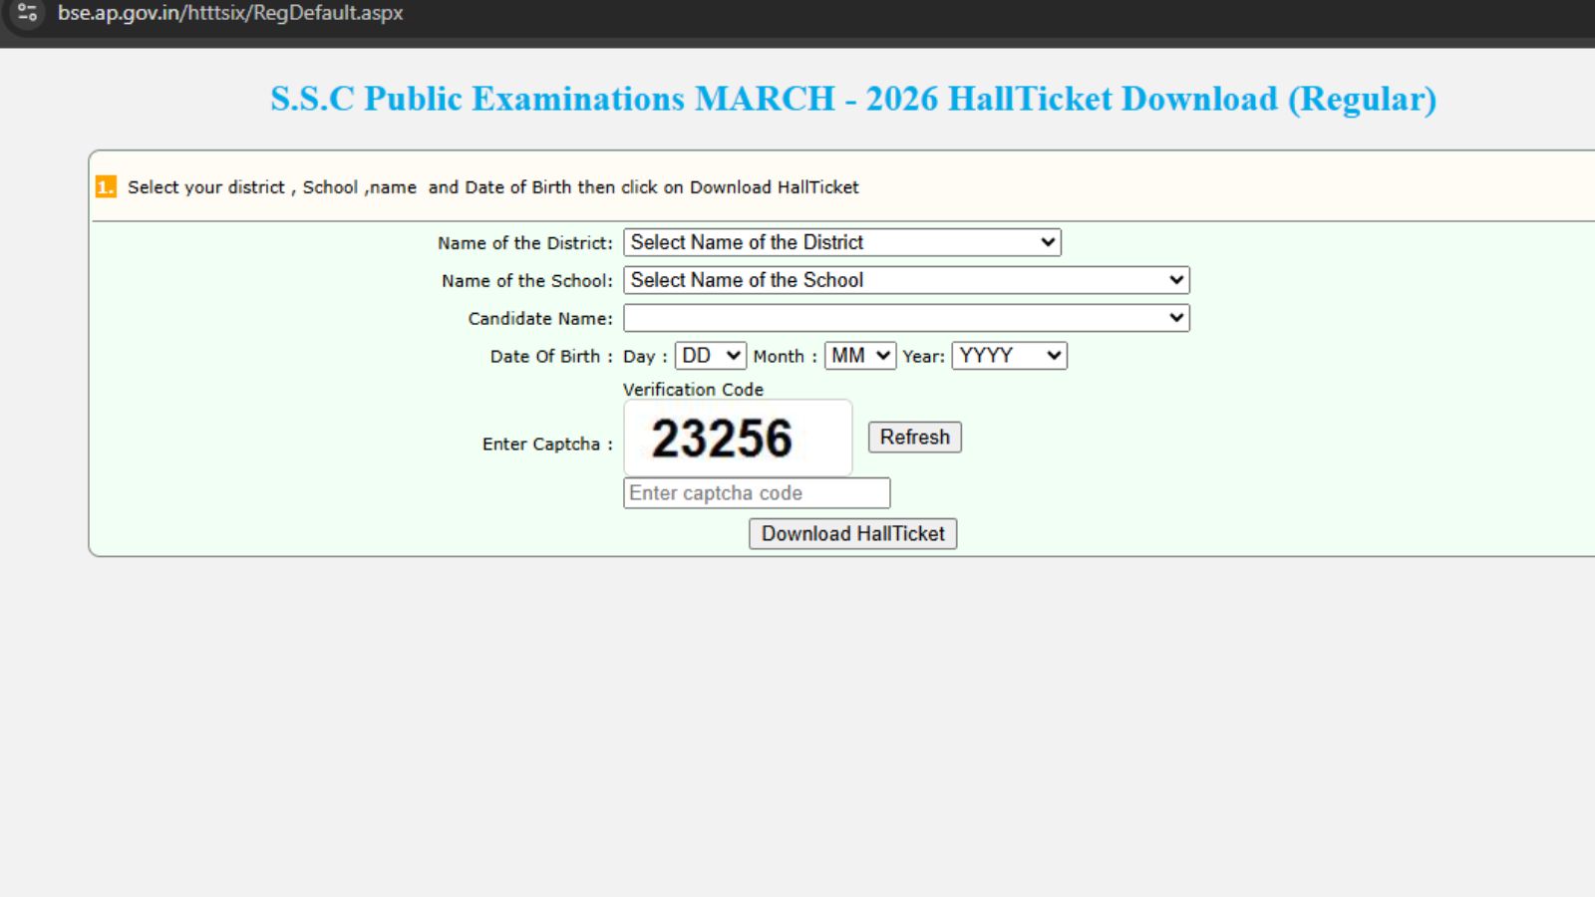The image size is (1595, 897).
Task: Expand the Month MM dropdown
Action: click(x=859, y=356)
